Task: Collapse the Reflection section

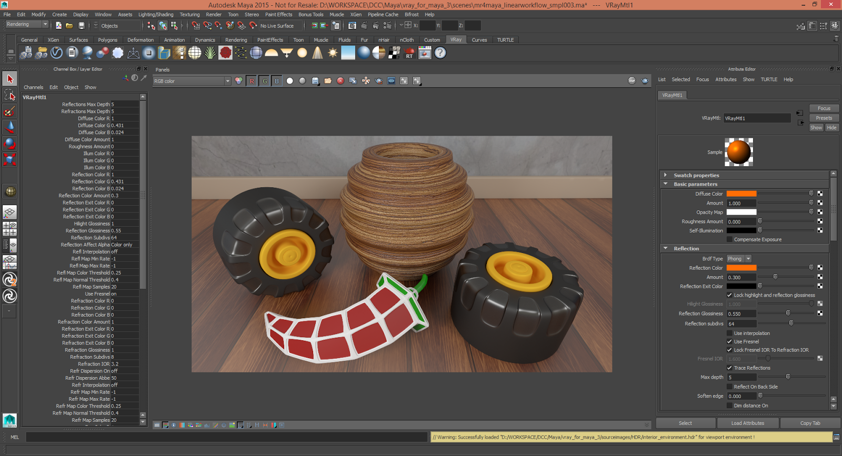Action: click(745, 248)
